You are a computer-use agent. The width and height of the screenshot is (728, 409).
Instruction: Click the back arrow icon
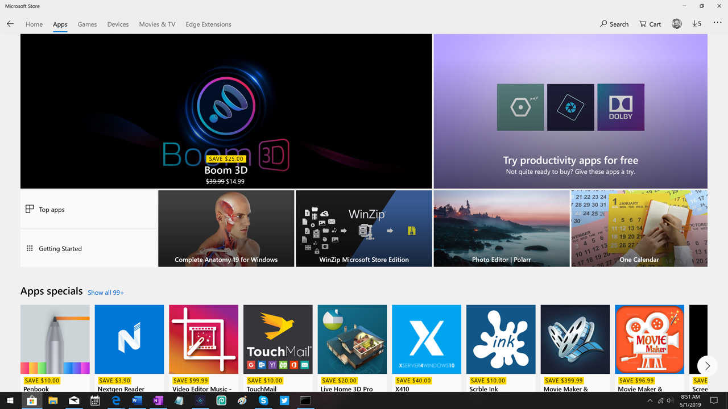pyautogui.click(x=10, y=24)
